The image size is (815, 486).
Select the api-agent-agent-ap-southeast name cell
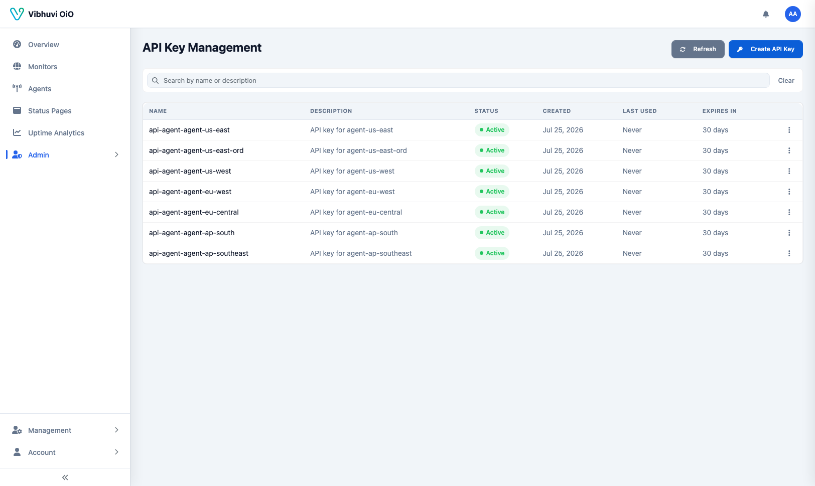[x=199, y=253]
